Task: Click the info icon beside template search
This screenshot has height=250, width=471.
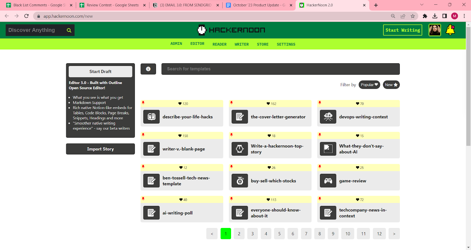Action: [x=148, y=69]
